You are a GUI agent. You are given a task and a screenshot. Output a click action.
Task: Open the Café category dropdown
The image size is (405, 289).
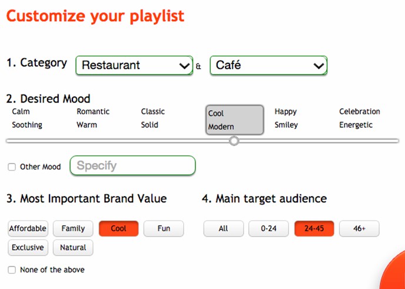[268, 65]
